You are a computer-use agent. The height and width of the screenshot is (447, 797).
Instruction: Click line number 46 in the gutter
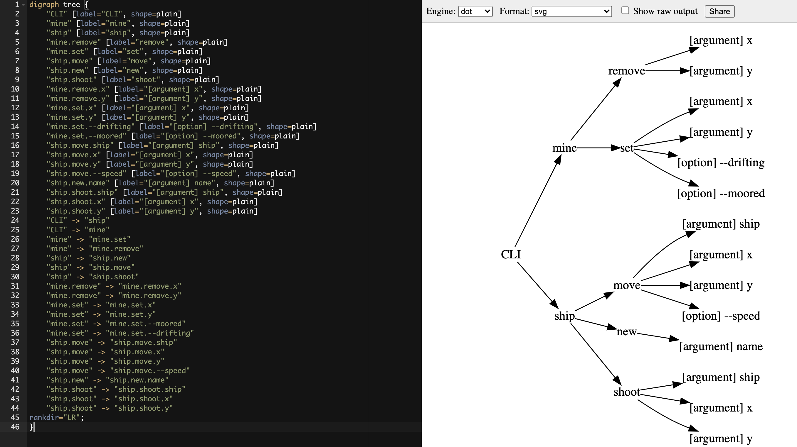pyautogui.click(x=15, y=426)
